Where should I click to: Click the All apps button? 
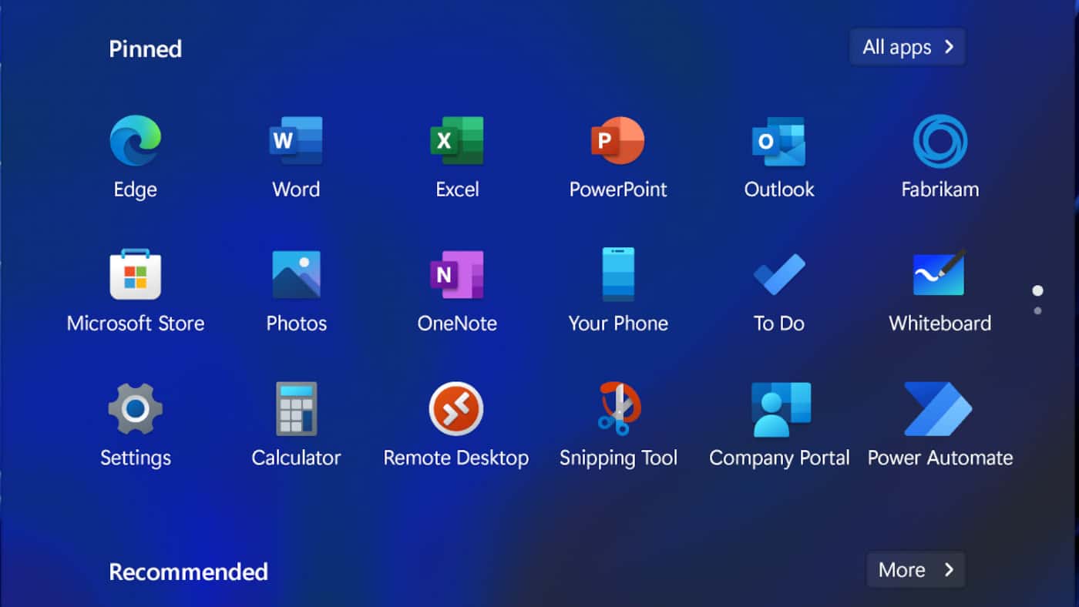[907, 47]
